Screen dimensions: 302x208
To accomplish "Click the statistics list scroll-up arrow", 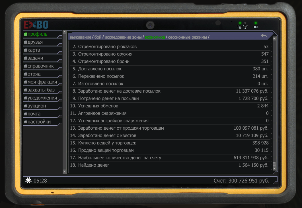I will [274, 39].
